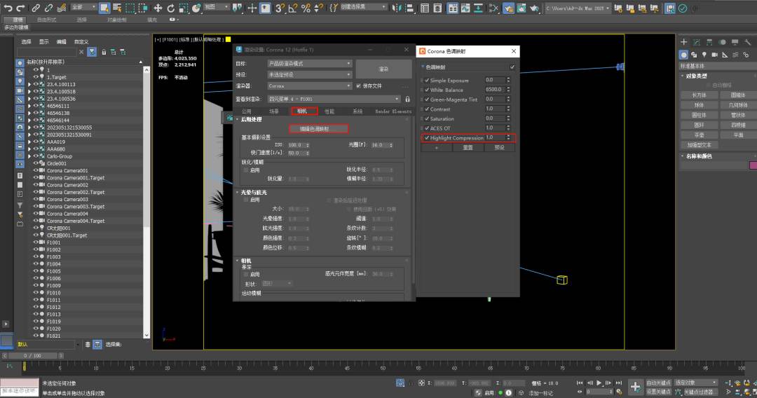The image size is (757, 398).
Task: Expand the AAA019 tree item
Action: point(29,142)
